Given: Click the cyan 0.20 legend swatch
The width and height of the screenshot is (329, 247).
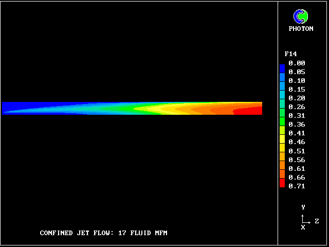Looking at the screenshot, I should (x=282, y=98).
